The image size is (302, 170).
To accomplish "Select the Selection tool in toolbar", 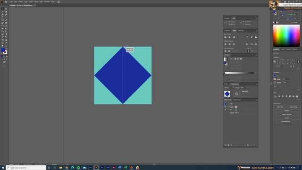I will [2, 9].
